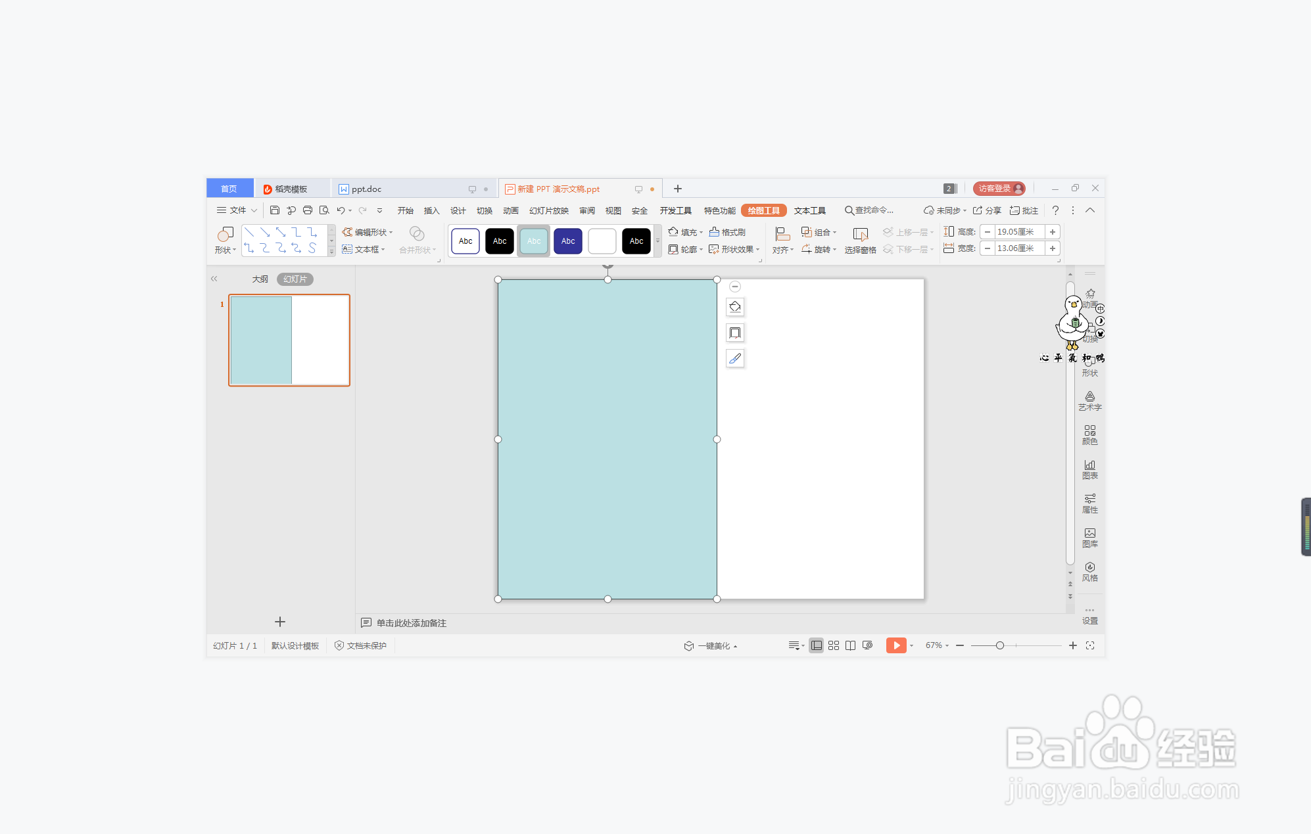Add new slide with plus button
Screen dimensions: 1311x834
click(x=280, y=622)
